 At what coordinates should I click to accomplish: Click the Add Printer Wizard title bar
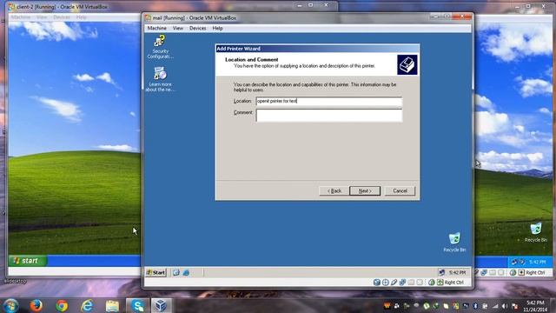coord(317,49)
